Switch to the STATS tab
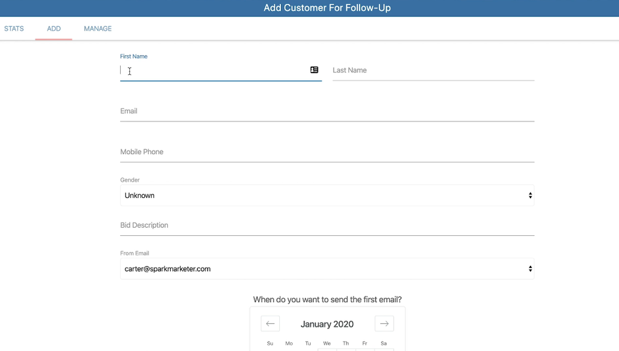Image resolution: width=619 pixels, height=351 pixels. click(x=14, y=28)
